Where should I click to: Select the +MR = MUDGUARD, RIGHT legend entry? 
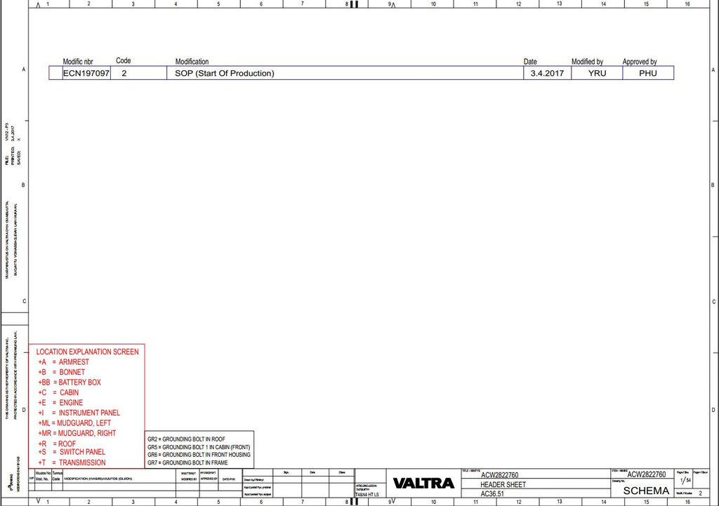click(77, 433)
